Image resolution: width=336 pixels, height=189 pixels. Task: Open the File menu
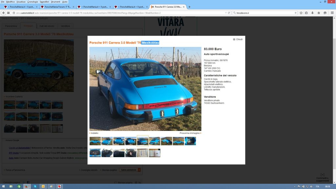[x=3, y=2]
